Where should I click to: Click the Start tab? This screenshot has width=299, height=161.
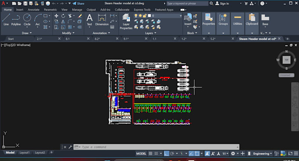tap(11, 39)
